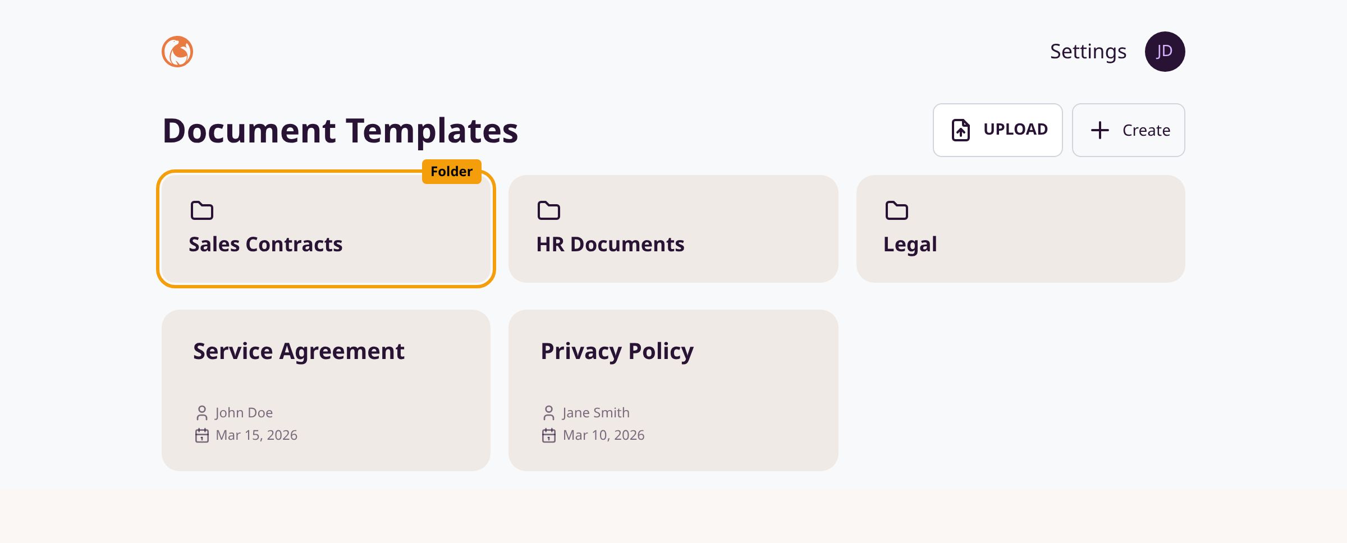
Task: Open the Service Agreement template
Action: click(326, 390)
